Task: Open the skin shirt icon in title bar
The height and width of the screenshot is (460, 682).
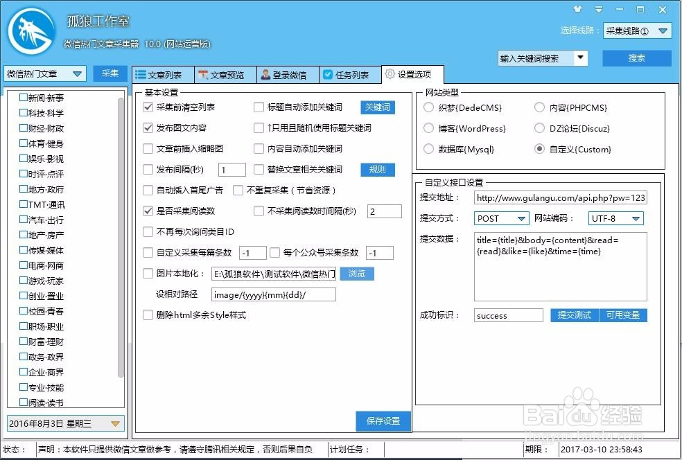Action: (577, 9)
